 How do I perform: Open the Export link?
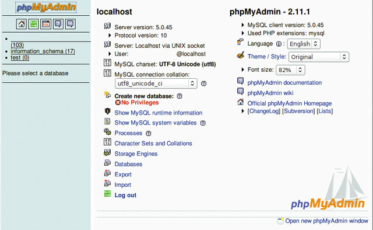pyautogui.click(x=123, y=175)
